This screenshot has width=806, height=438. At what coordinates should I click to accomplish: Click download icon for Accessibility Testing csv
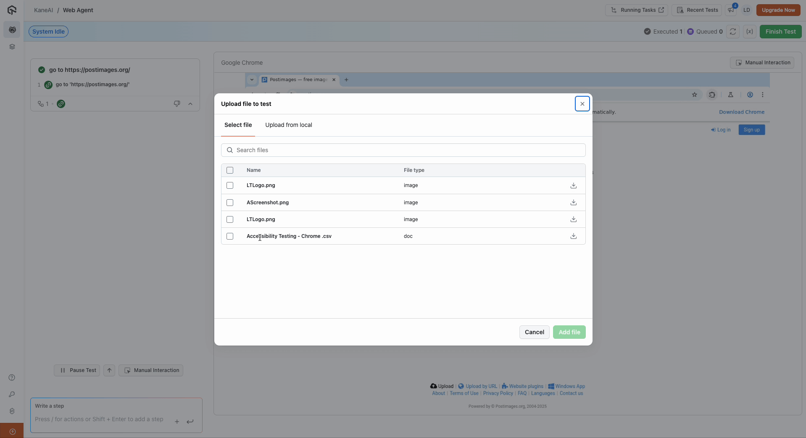[x=573, y=236]
